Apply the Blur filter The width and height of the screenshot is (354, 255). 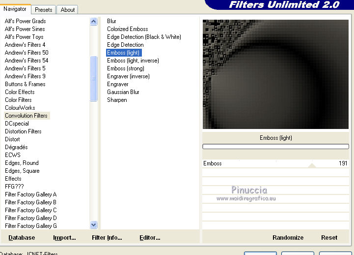111,21
